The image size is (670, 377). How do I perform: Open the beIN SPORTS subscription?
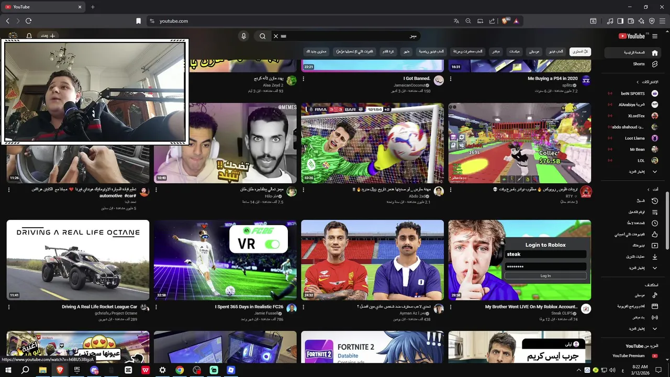pyautogui.click(x=632, y=93)
